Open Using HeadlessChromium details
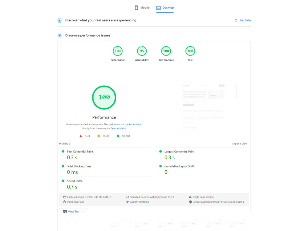This screenshot has height=231, width=308. pos(218,202)
